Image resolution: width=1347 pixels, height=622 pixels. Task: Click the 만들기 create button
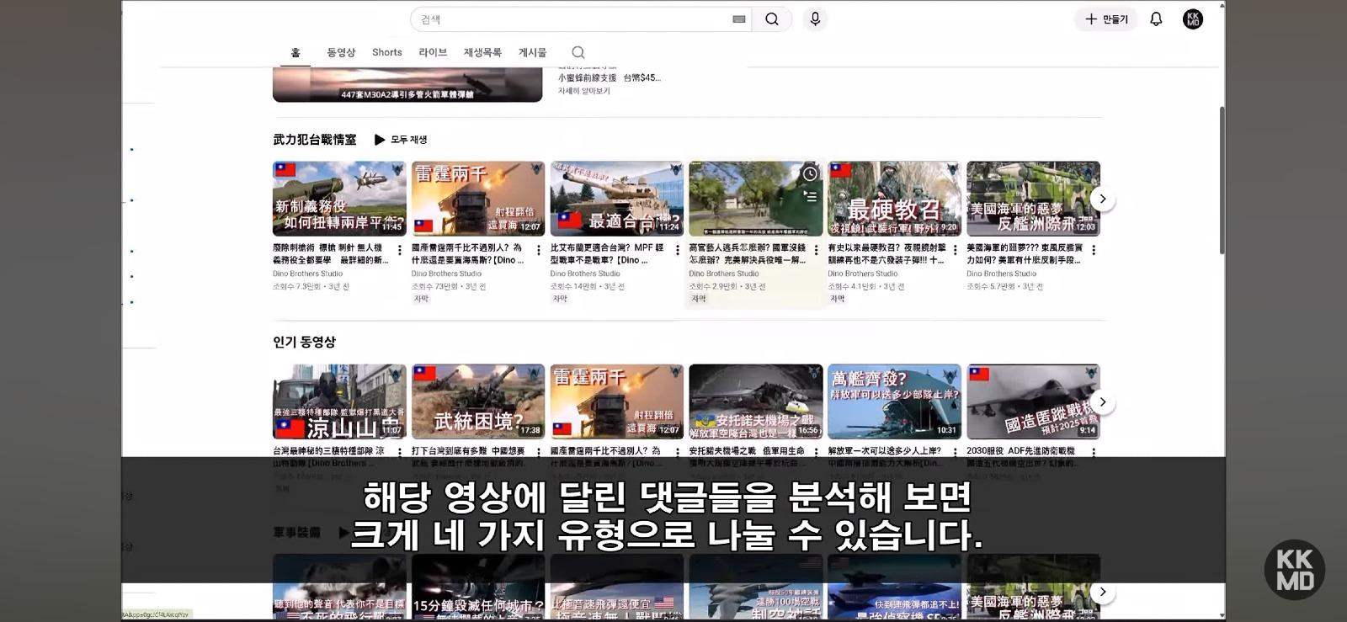coord(1106,19)
